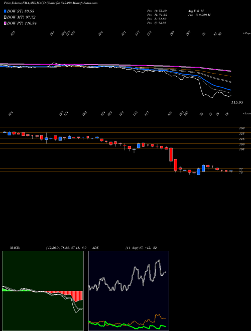Click the MACD panel heading

[15, 248]
